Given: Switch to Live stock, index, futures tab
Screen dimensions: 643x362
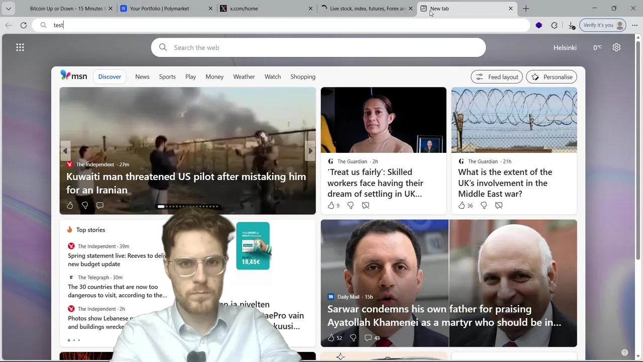Looking at the screenshot, I should (366, 9).
